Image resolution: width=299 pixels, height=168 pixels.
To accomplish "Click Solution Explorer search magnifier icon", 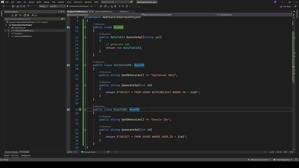I will [62, 19].
